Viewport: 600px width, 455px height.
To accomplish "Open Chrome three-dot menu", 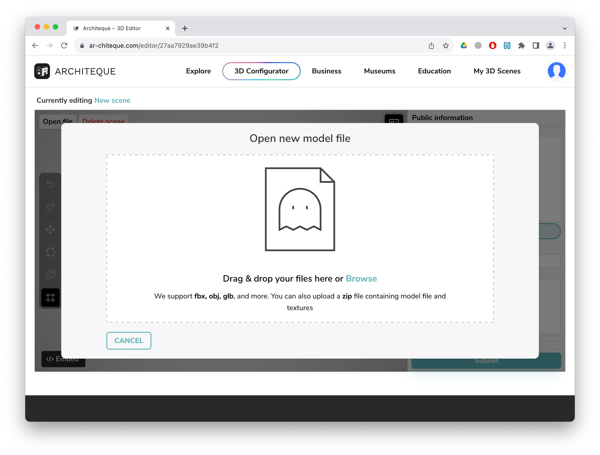I will 565,46.
